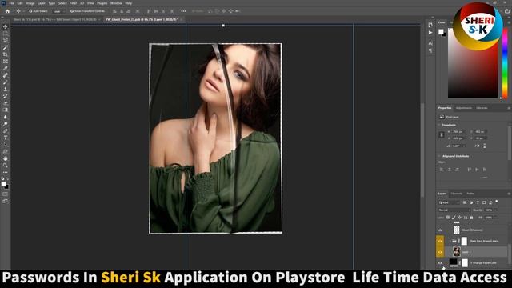Switch to the Adjustments tab
The width and height of the screenshot is (512, 288).
[464, 108]
